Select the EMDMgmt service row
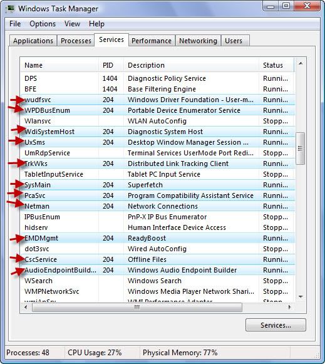Viewport: 325px width, 364px height. (x=158, y=239)
